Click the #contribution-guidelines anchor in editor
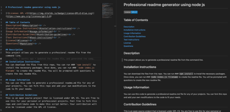 click(52, 34)
